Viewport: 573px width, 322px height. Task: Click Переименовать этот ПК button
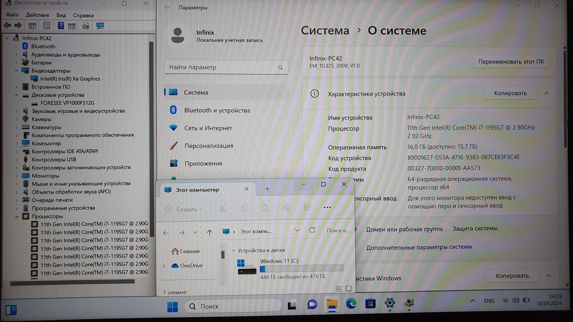tap(511, 62)
